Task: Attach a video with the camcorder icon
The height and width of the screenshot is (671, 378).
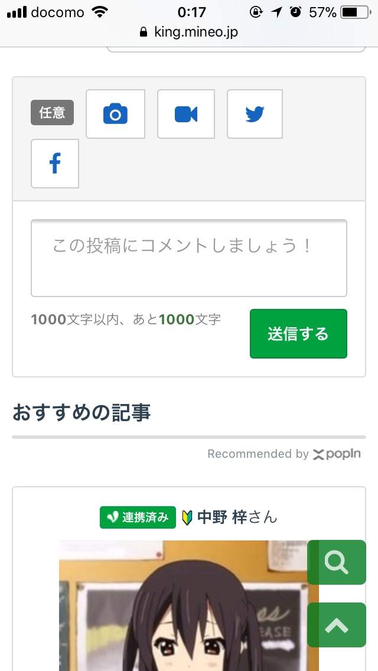Action: coord(185,114)
